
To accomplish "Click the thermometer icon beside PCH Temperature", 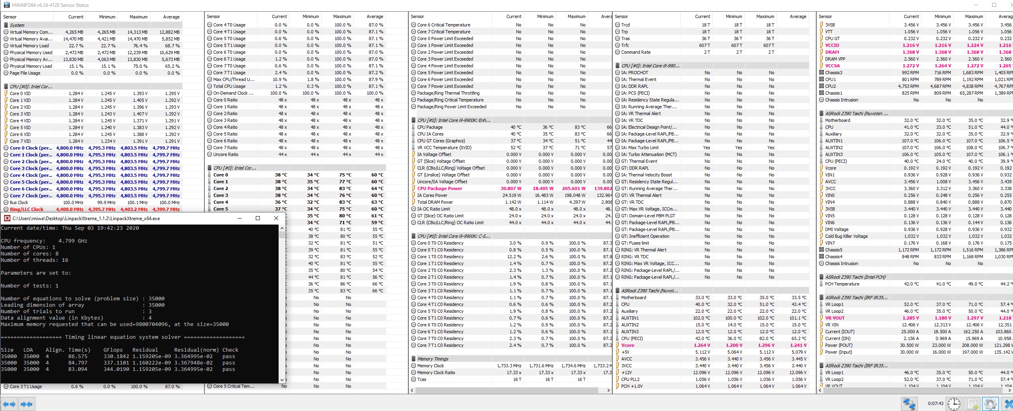I will 821,284.
